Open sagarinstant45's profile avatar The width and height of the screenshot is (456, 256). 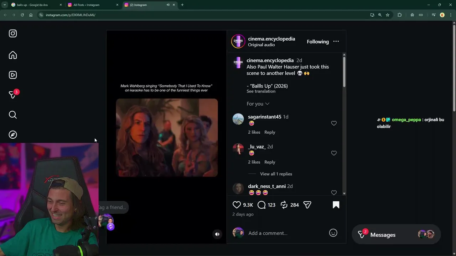coord(238,119)
